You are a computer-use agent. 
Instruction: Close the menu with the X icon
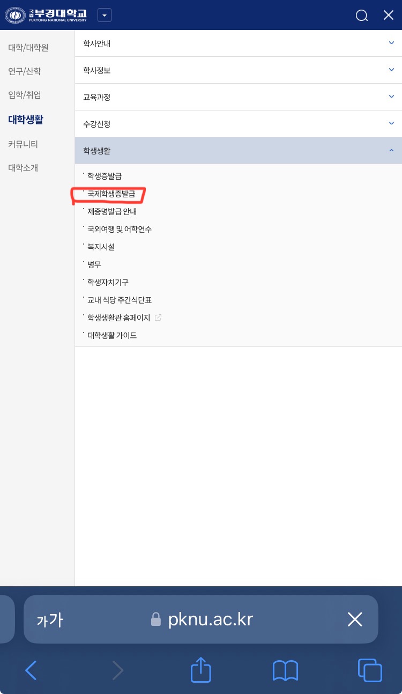click(389, 15)
